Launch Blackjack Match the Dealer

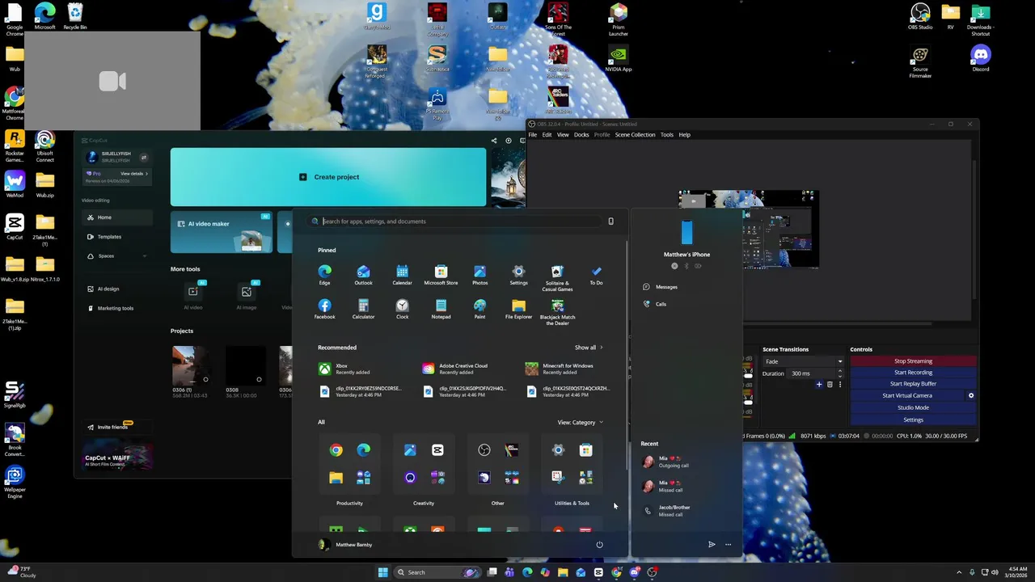pos(557,312)
